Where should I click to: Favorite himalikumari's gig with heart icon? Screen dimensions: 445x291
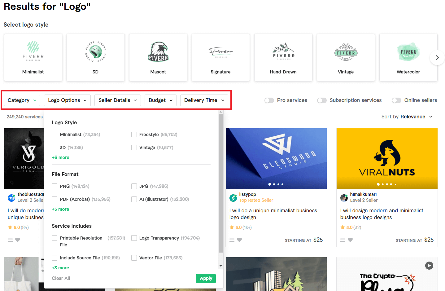tap(350, 240)
